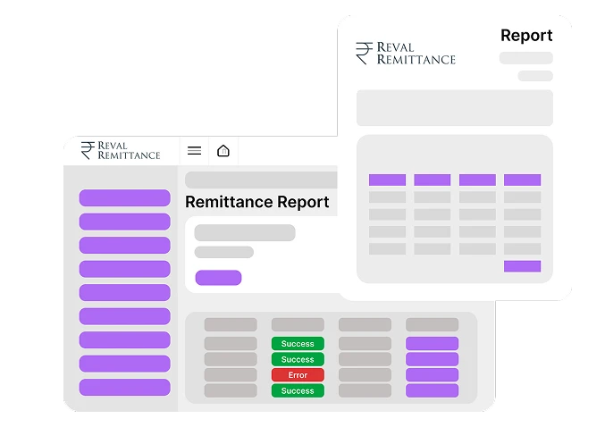Image resolution: width=605 pixels, height=427 pixels.
Task: Click the wide gray field under Report logo
Action: pyautogui.click(x=454, y=108)
